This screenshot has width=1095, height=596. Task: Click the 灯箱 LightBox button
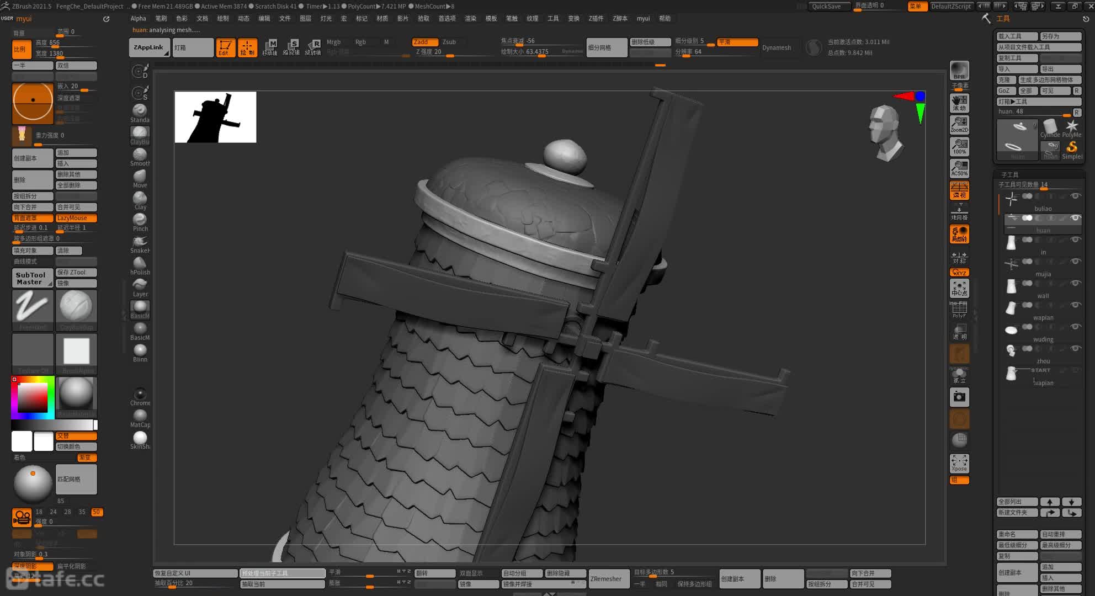tap(193, 47)
